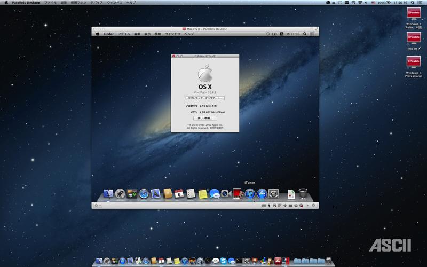The width and height of the screenshot is (427, 267).
Task: Open Messages chat bubble in guest Dock
Action: click(x=215, y=194)
